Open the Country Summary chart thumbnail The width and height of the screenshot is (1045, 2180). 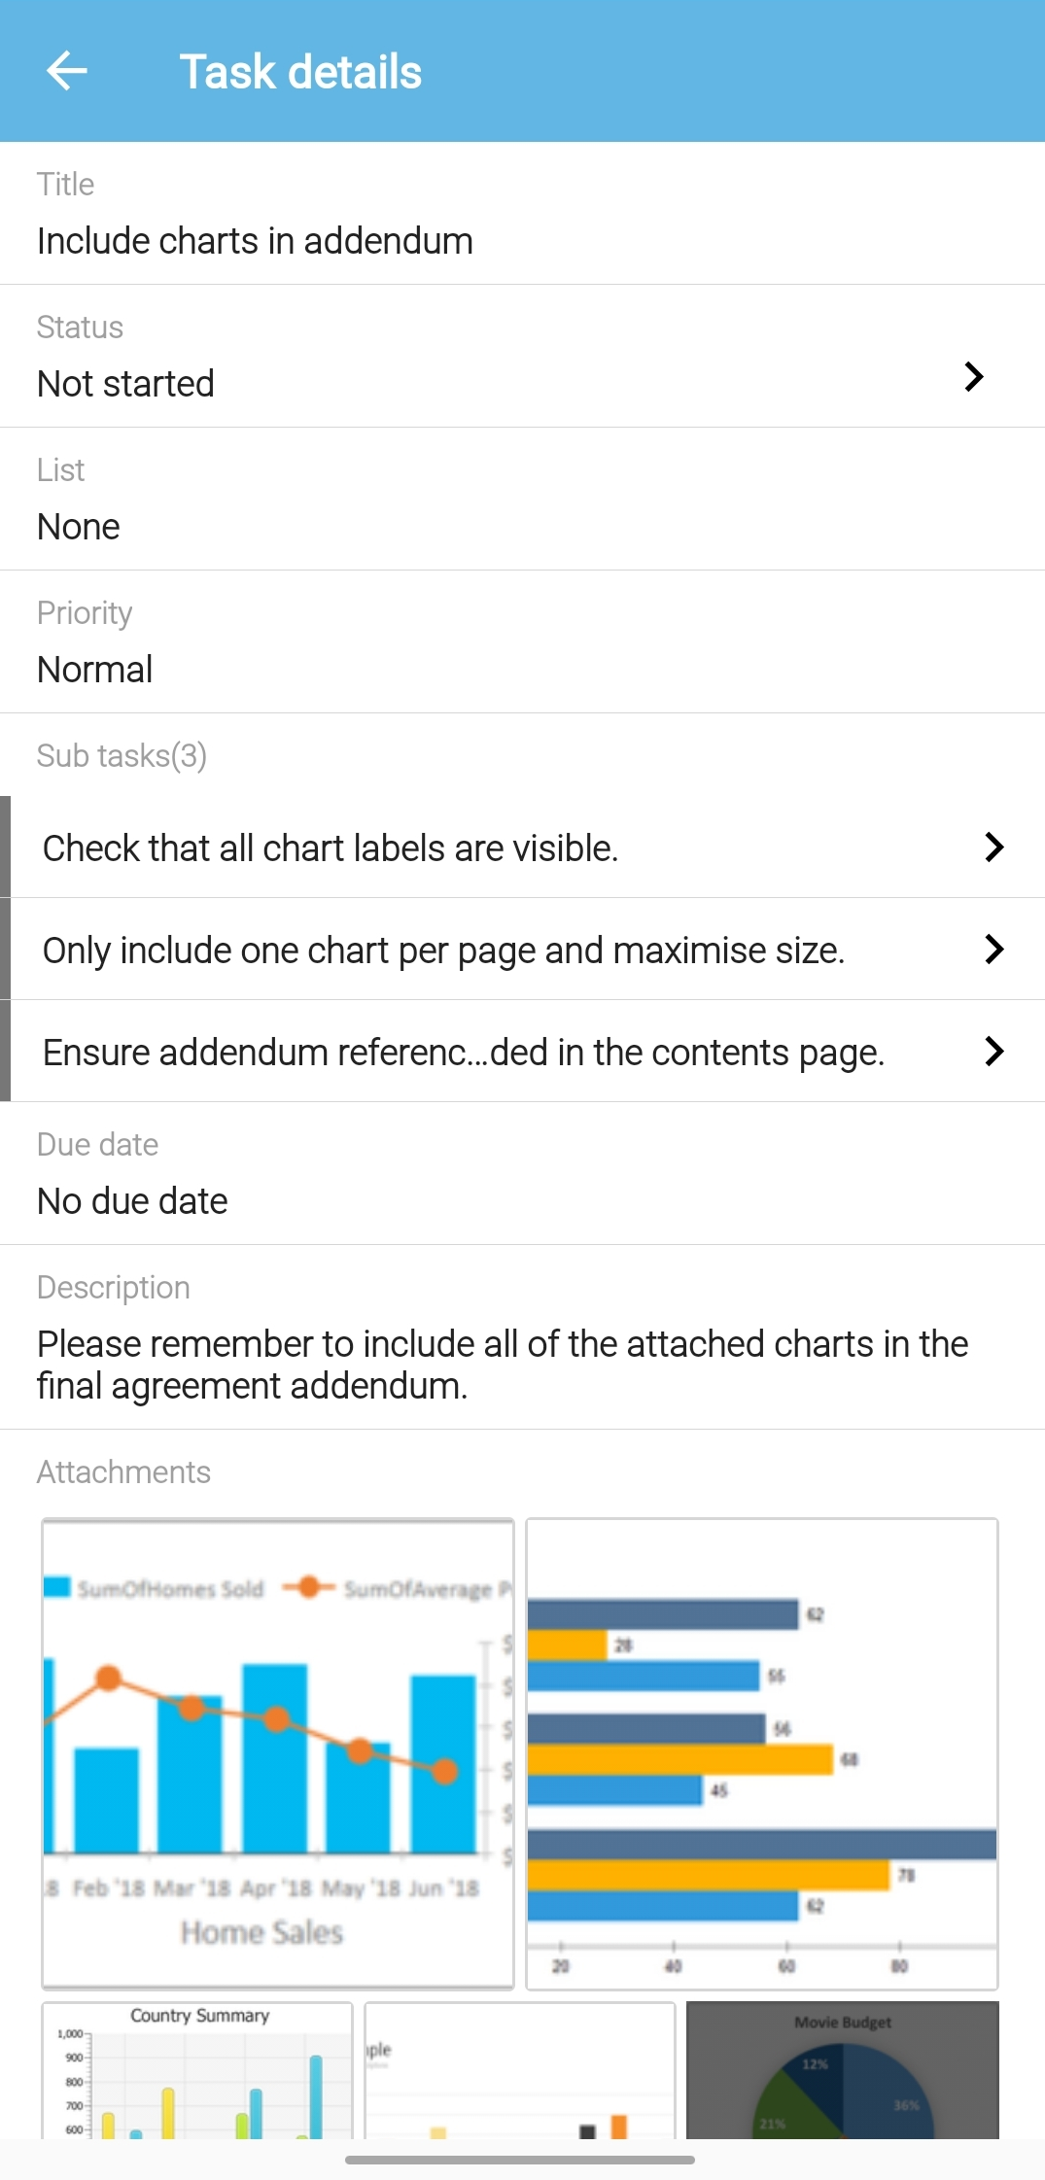coord(197,2070)
